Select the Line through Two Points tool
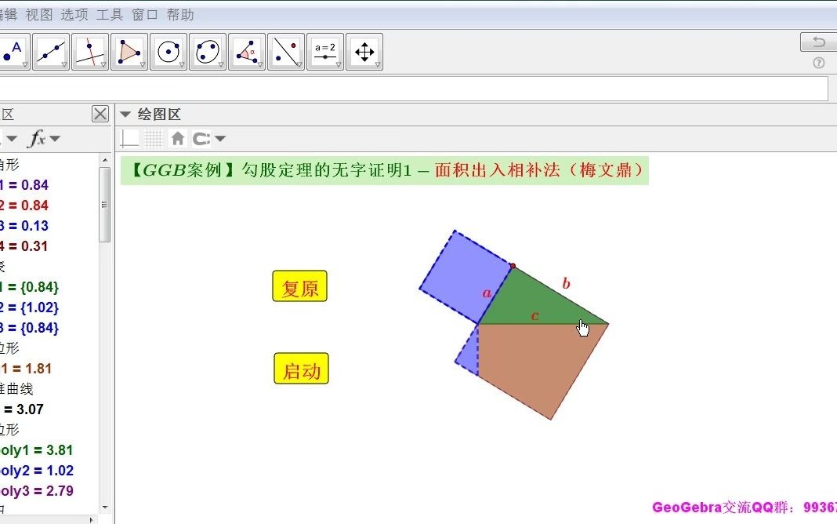The width and height of the screenshot is (837, 524). click(x=51, y=51)
